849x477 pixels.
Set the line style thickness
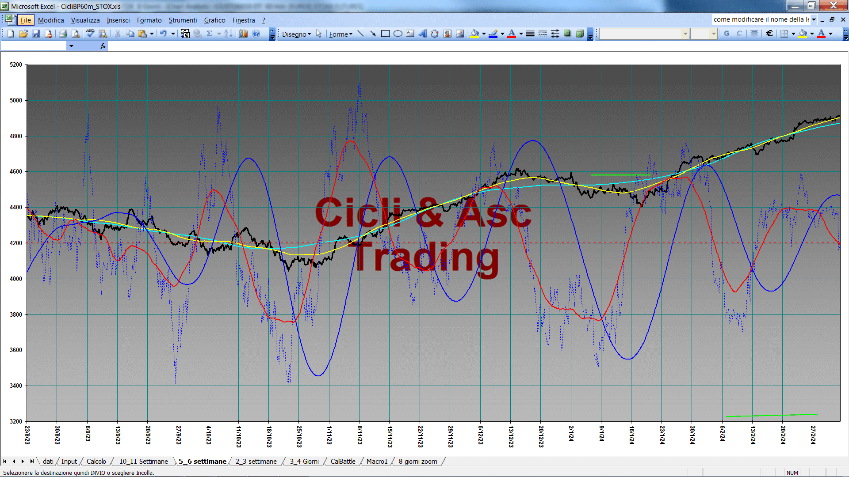(530, 34)
